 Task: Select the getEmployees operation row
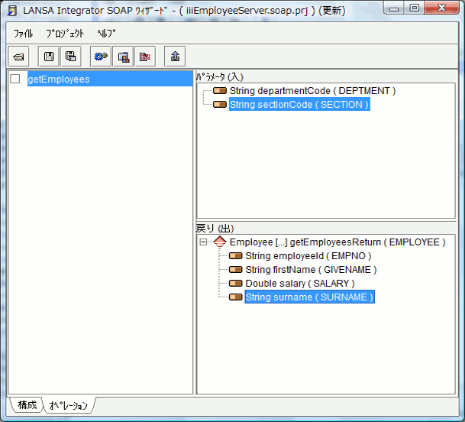tap(110, 79)
